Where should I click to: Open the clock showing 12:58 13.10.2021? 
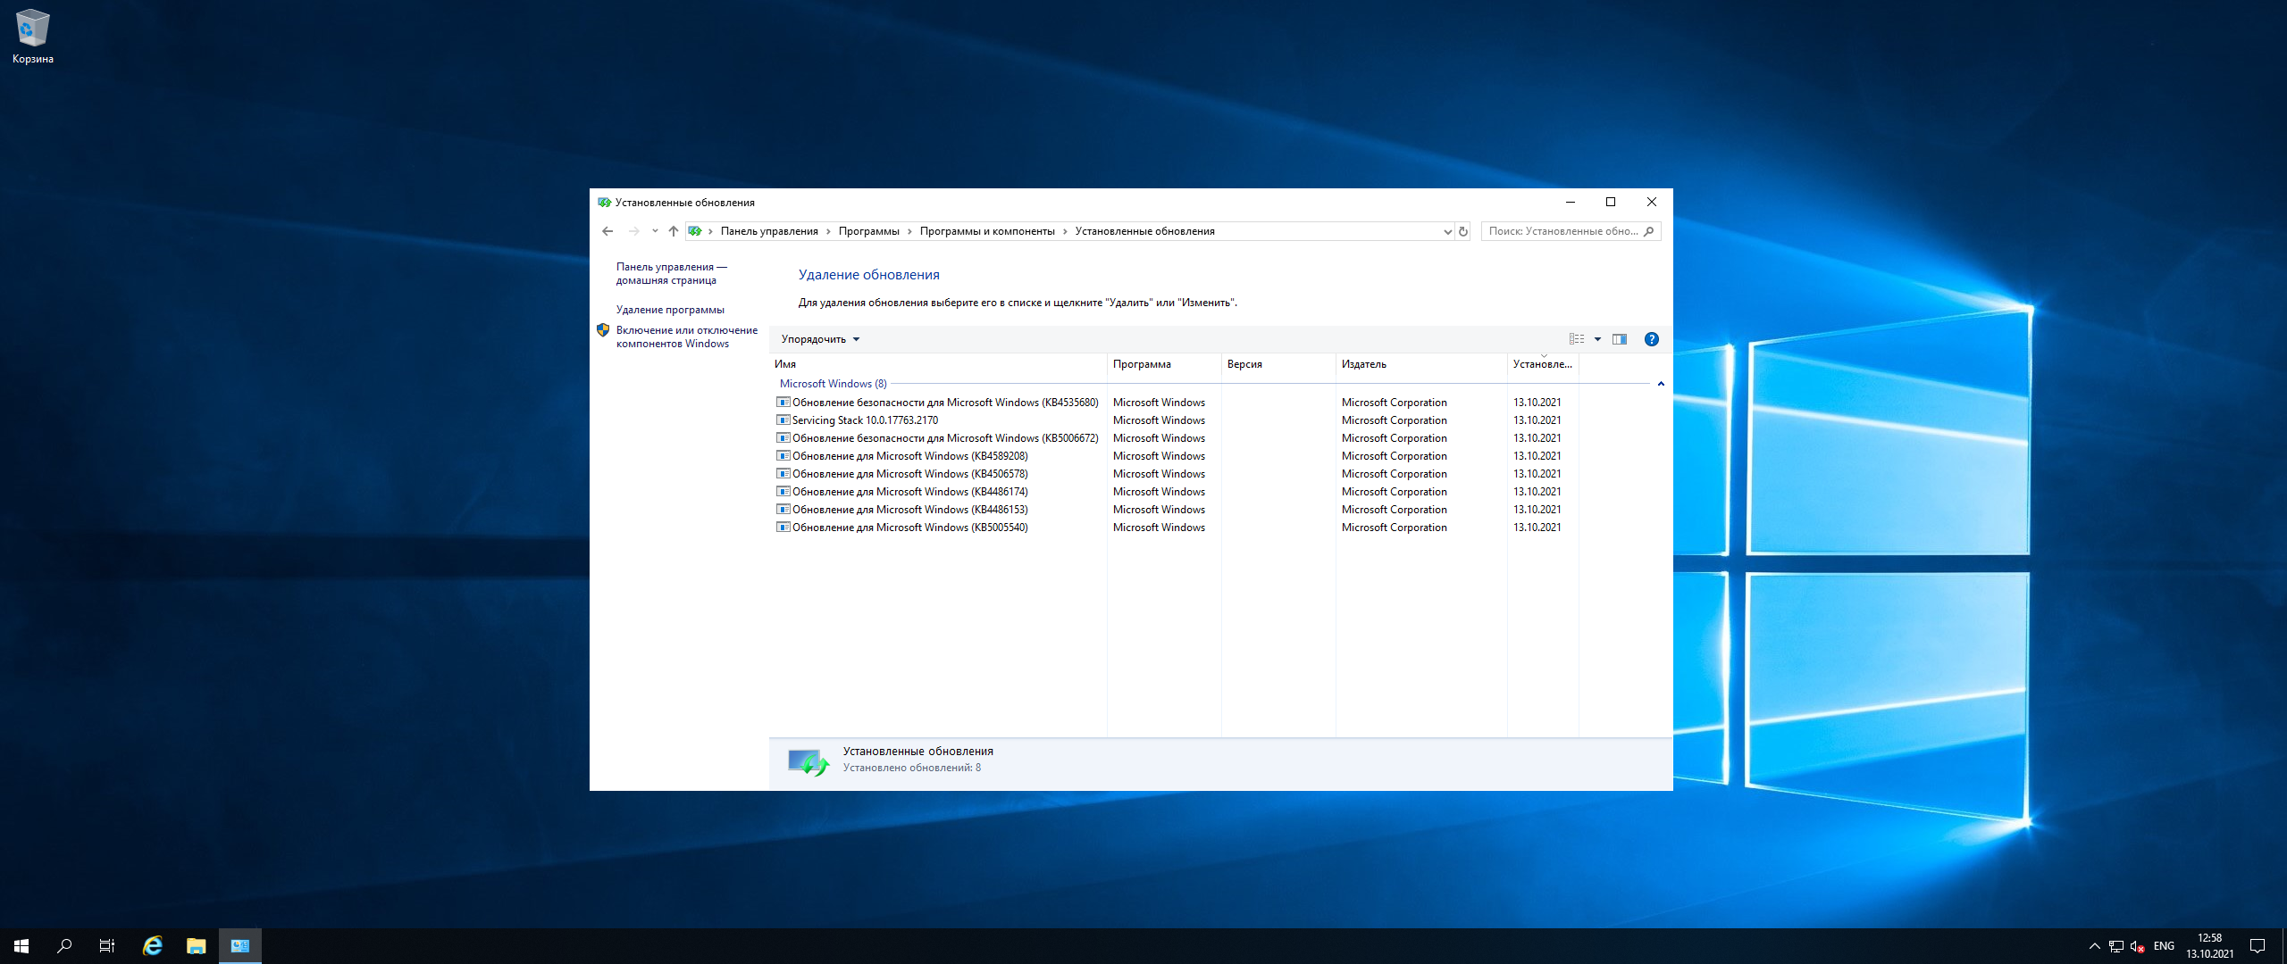tap(2210, 946)
